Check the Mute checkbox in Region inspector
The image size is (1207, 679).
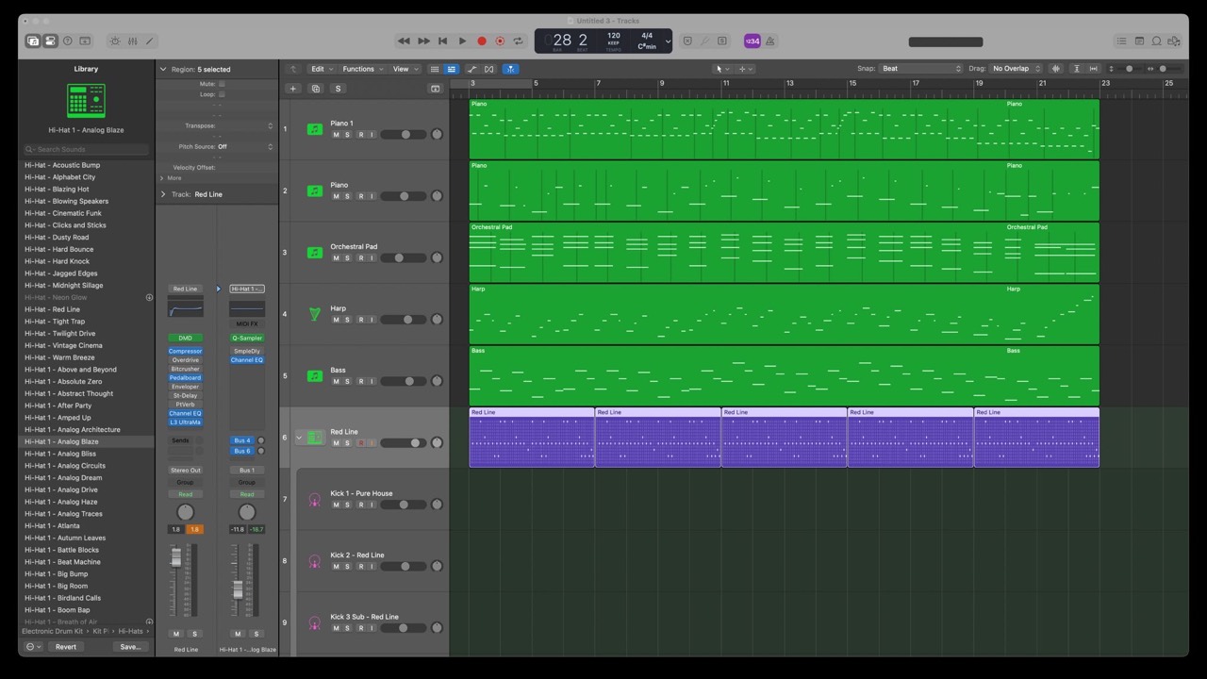[x=222, y=84]
